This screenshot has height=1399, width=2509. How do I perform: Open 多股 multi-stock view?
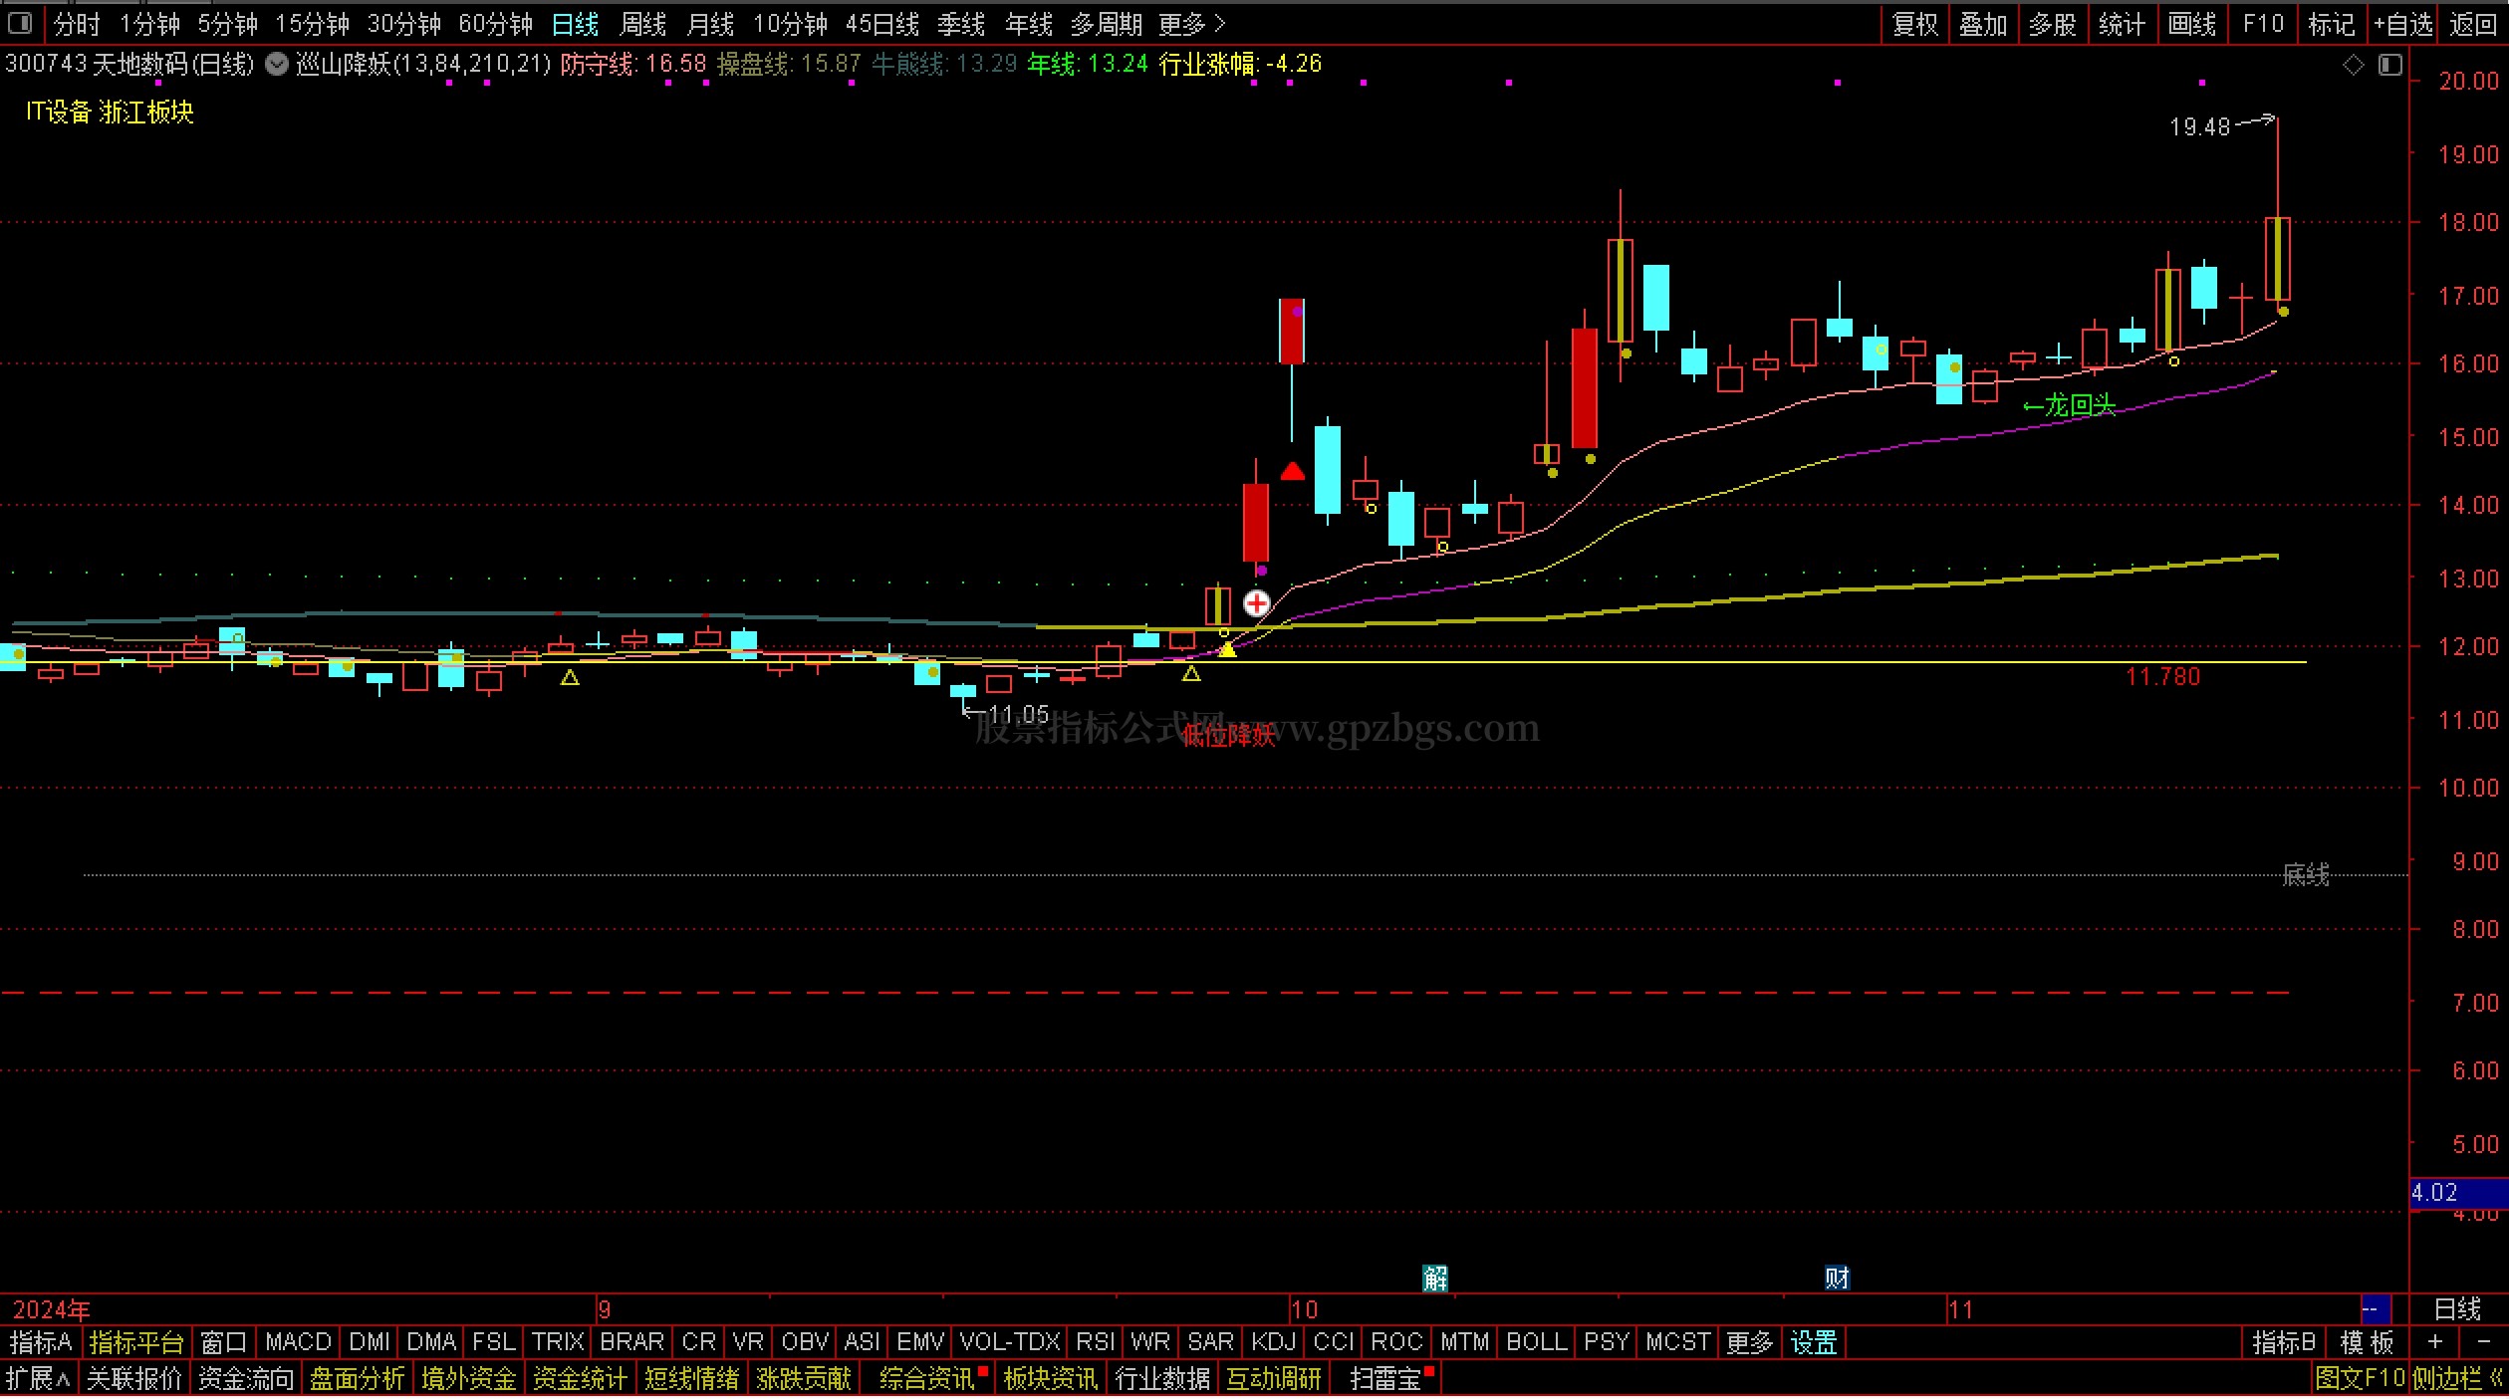click(x=2053, y=24)
